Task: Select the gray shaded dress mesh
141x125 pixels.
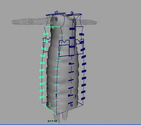Action: (x=63, y=62)
